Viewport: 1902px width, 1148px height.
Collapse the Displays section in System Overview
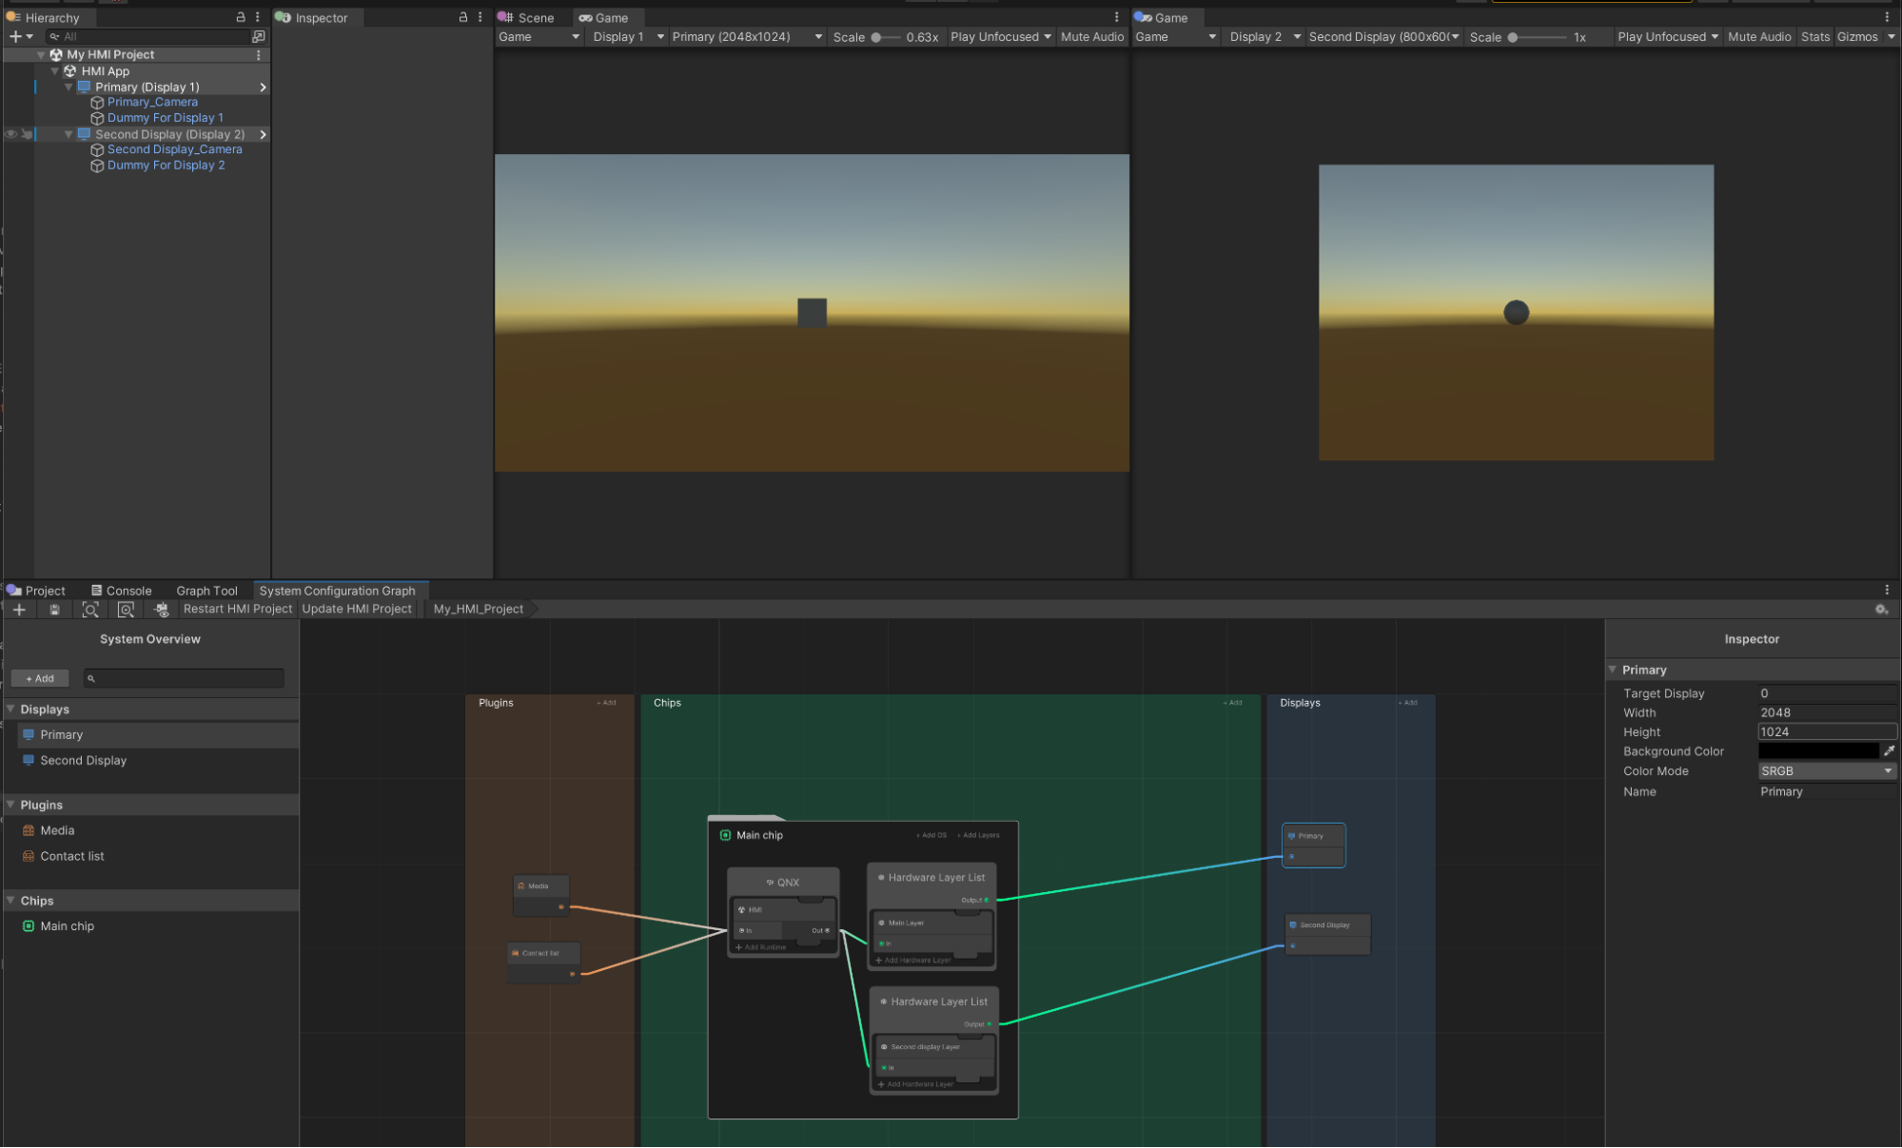10,710
